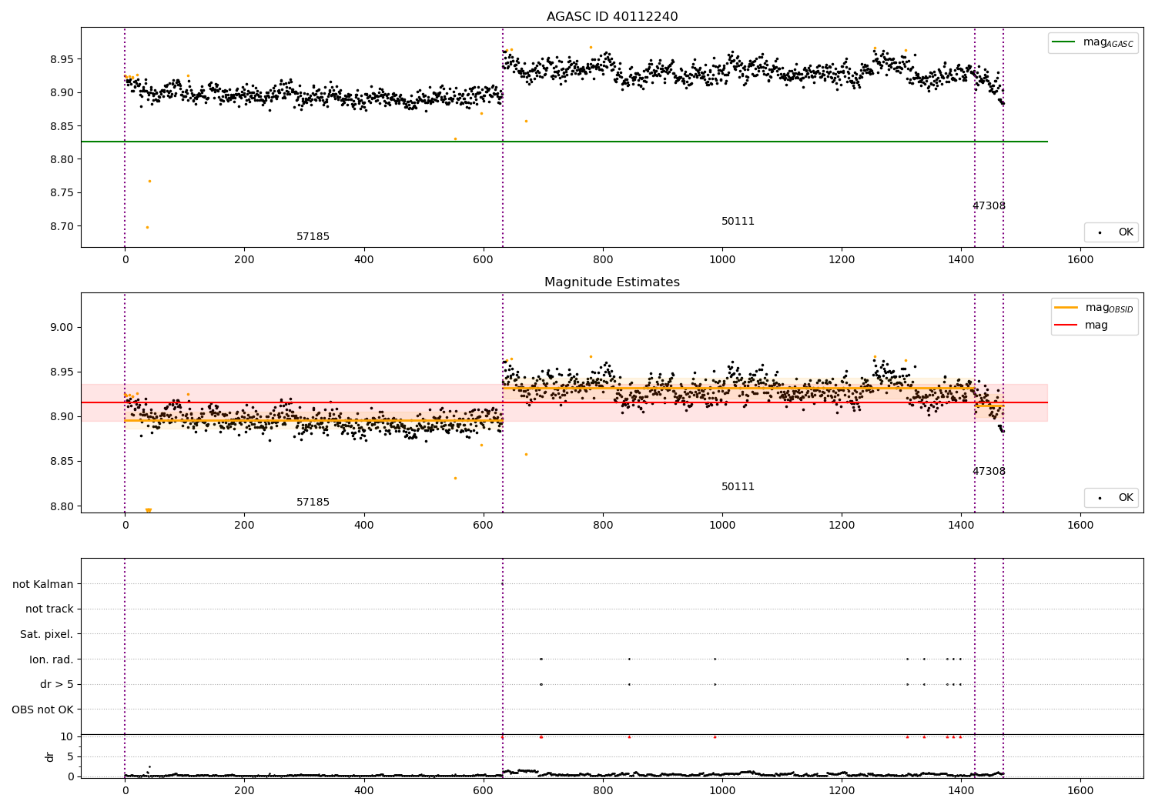This screenshot has width=1155, height=808.
Task: Click the 8.70 y-tick in top plot
Action: 60,227
